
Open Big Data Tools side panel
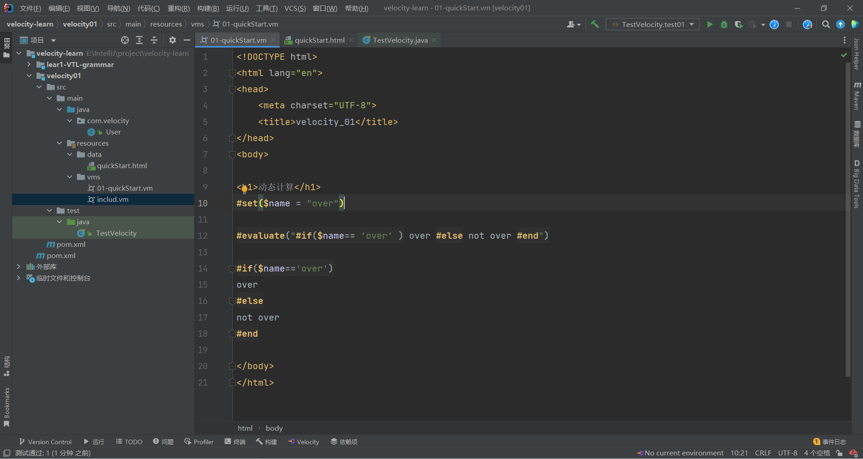pos(857,184)
